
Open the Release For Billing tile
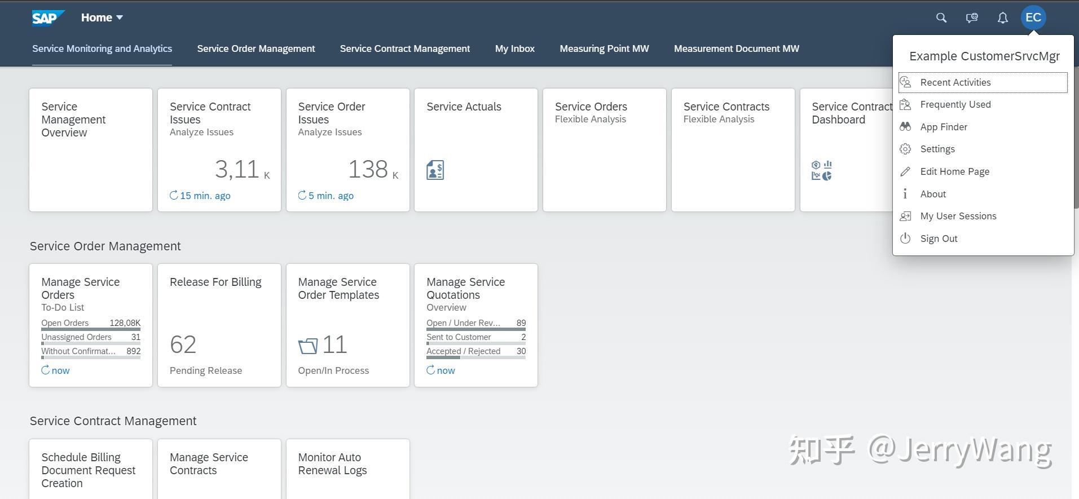click(219, 325)
